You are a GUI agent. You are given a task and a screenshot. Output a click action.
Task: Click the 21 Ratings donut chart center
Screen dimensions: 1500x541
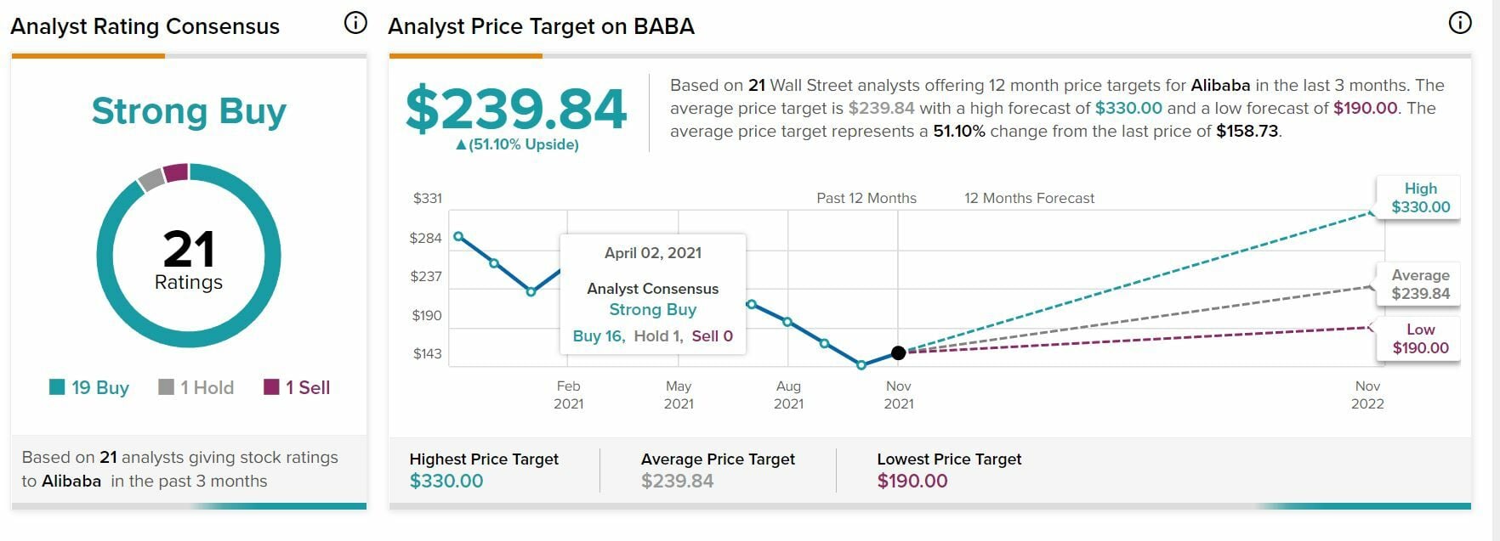point(189,258)
